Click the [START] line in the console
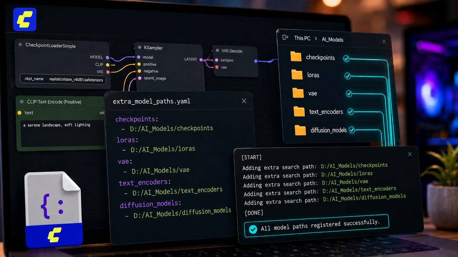458x257 pixels. coord(251,157)
